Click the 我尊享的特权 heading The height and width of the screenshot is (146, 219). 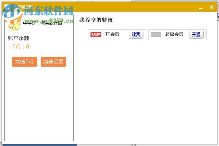click(96, 20)
